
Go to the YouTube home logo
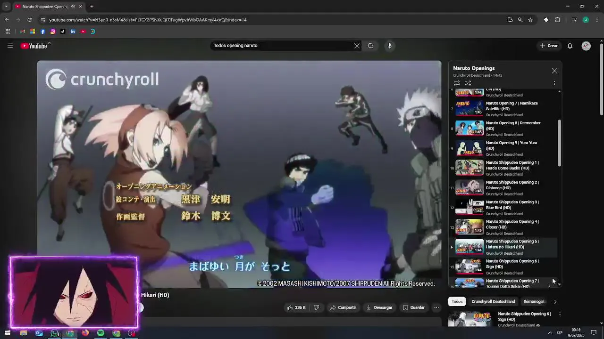coord(34,46)
